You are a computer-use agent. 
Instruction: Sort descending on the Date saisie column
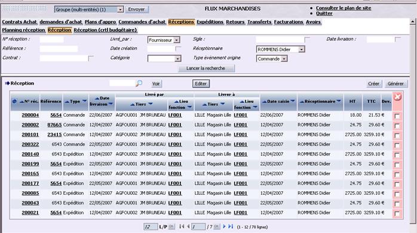293,101
